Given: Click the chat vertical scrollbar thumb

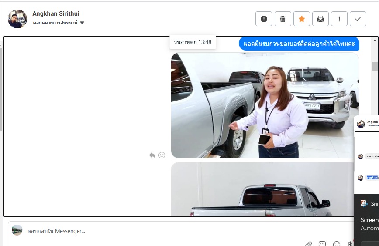Looking at the screenshot, I should point(375,66).
